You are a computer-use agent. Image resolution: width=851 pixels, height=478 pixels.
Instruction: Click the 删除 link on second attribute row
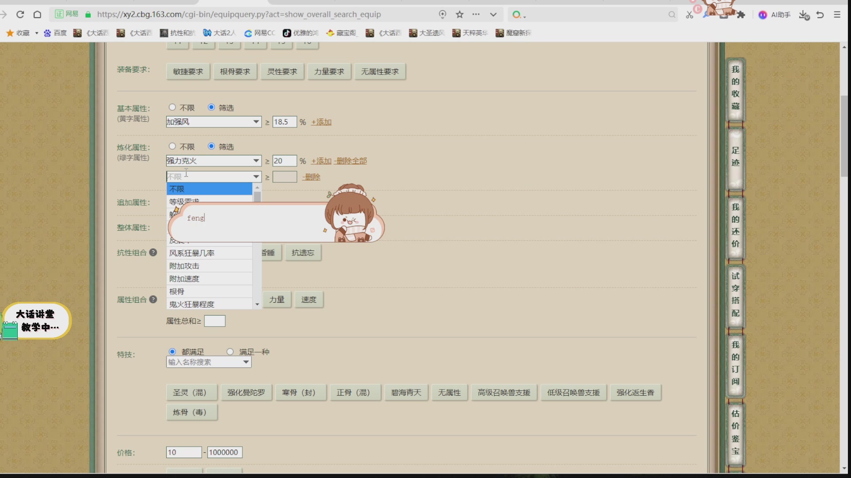tap(311, 177)
